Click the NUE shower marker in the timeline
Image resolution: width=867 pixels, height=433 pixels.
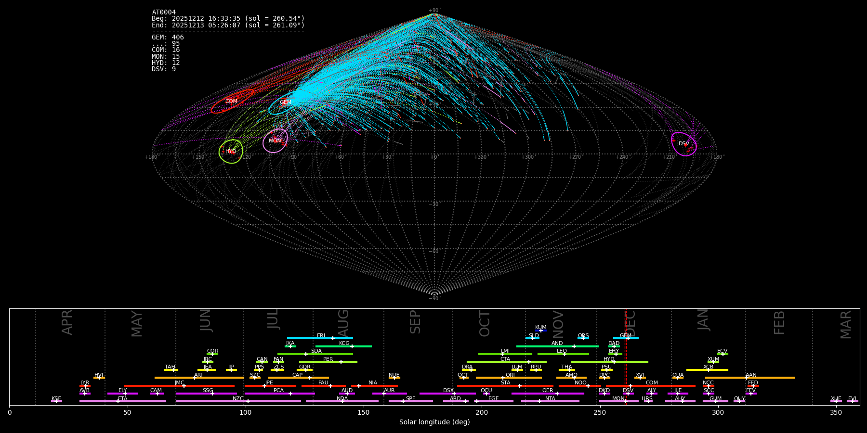point(394,378)
